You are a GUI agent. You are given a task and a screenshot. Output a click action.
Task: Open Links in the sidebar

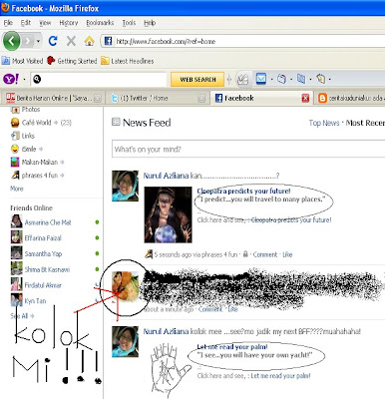point(28,136)
